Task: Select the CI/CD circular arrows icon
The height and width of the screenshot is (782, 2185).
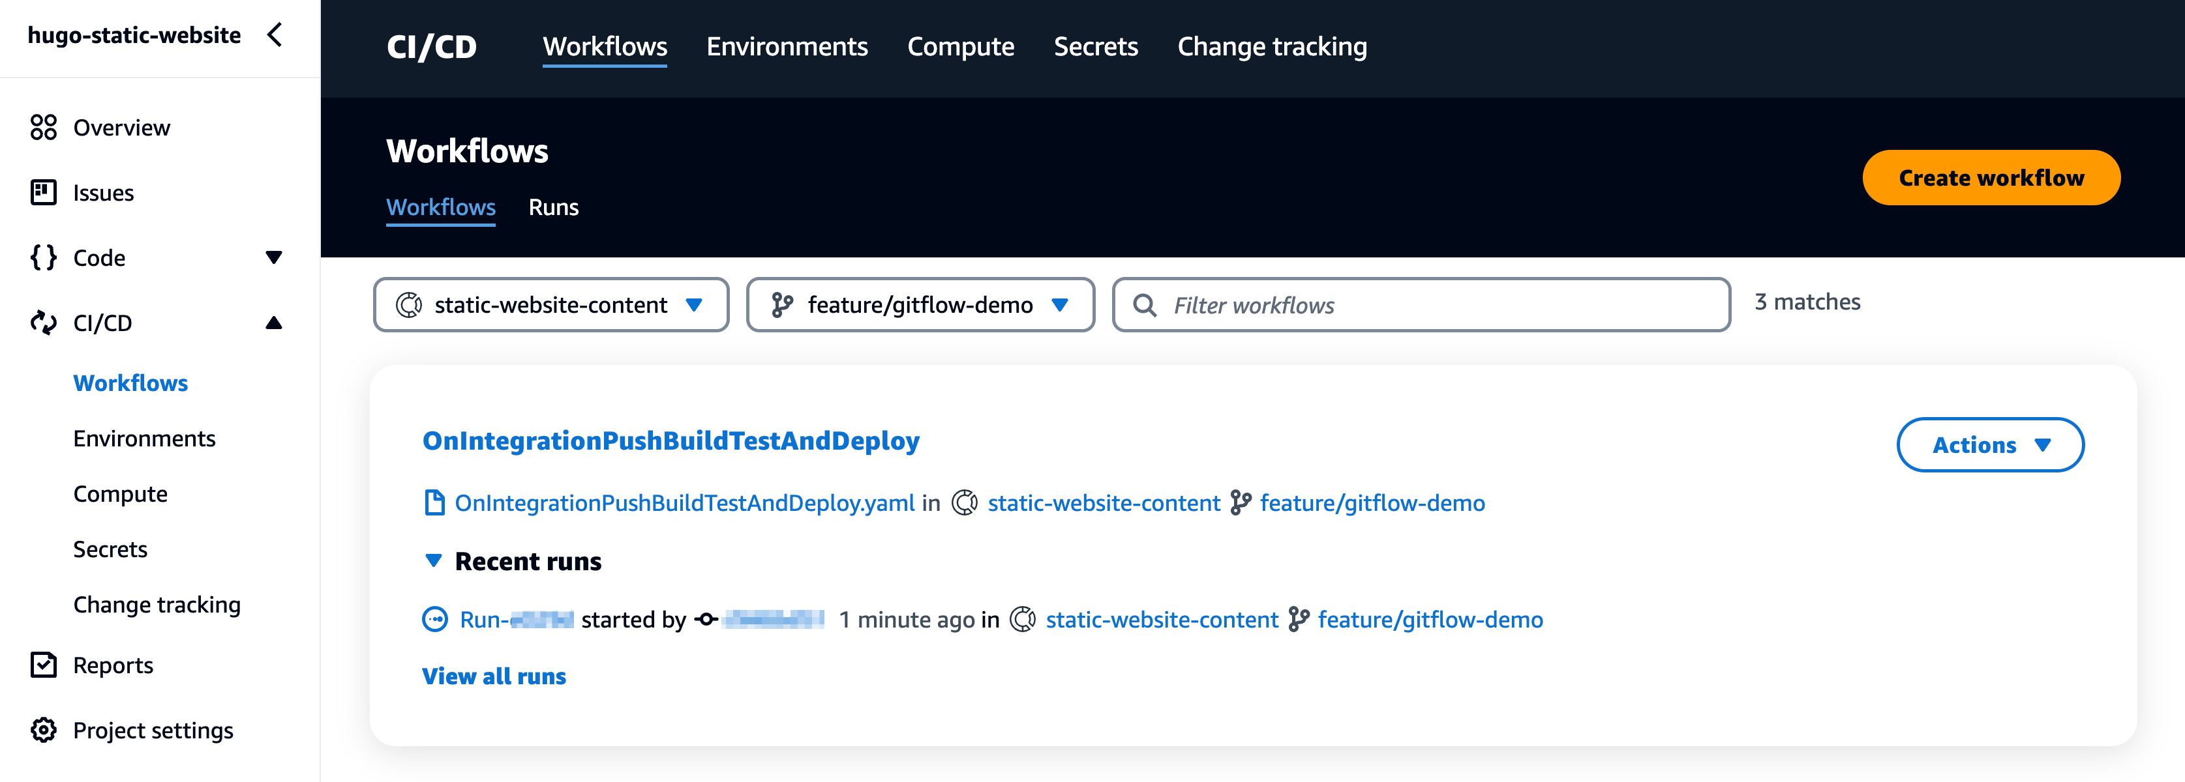Action: tap(43, 322)
